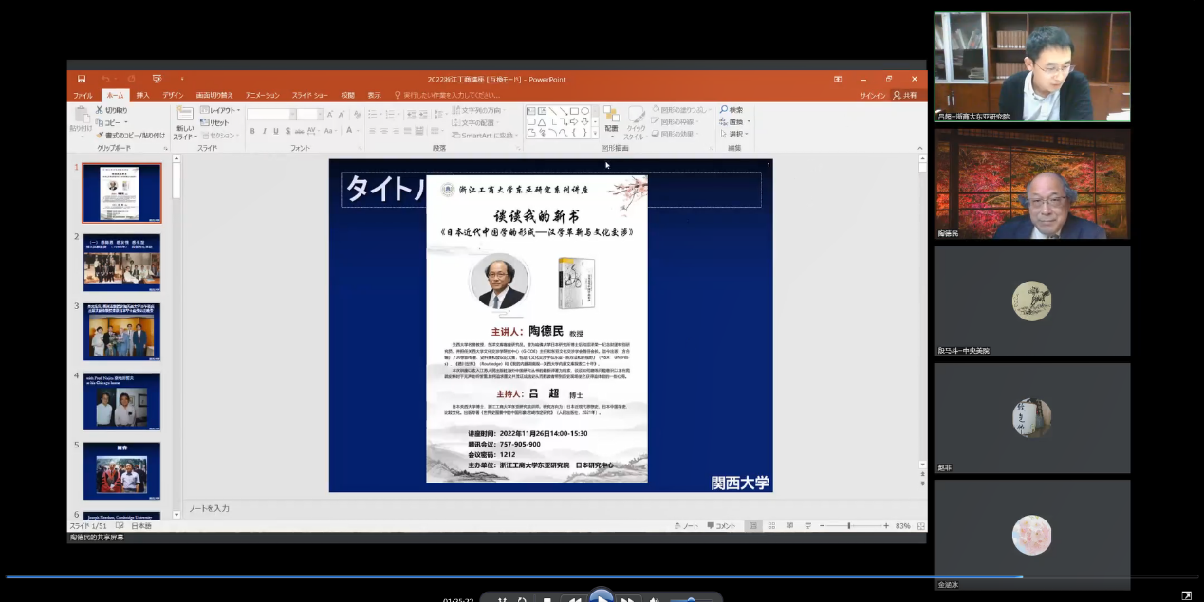Select slide 5 thumbnail labeled 照表

tap(121, 470)
